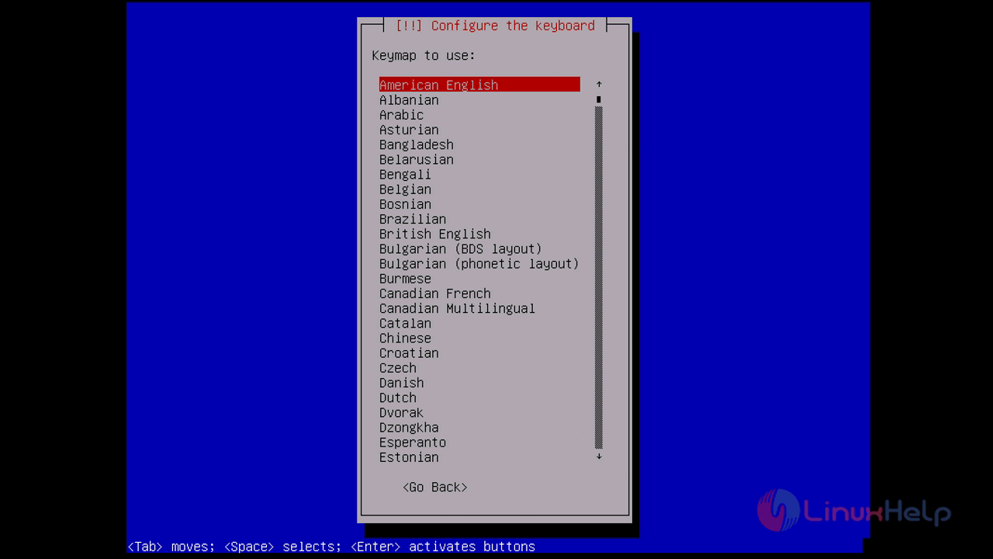This screenshot has height=559, width=993.
Task: Choose Estonian from the keymap list
Action: click(x=409, y=457)
